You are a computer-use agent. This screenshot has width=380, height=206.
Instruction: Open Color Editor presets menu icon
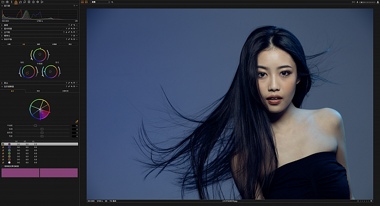[x=74, y=87]
